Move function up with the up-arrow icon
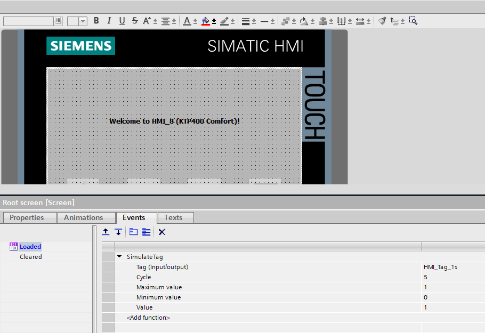The image size is (485, 333). click(x=106, y=232)
